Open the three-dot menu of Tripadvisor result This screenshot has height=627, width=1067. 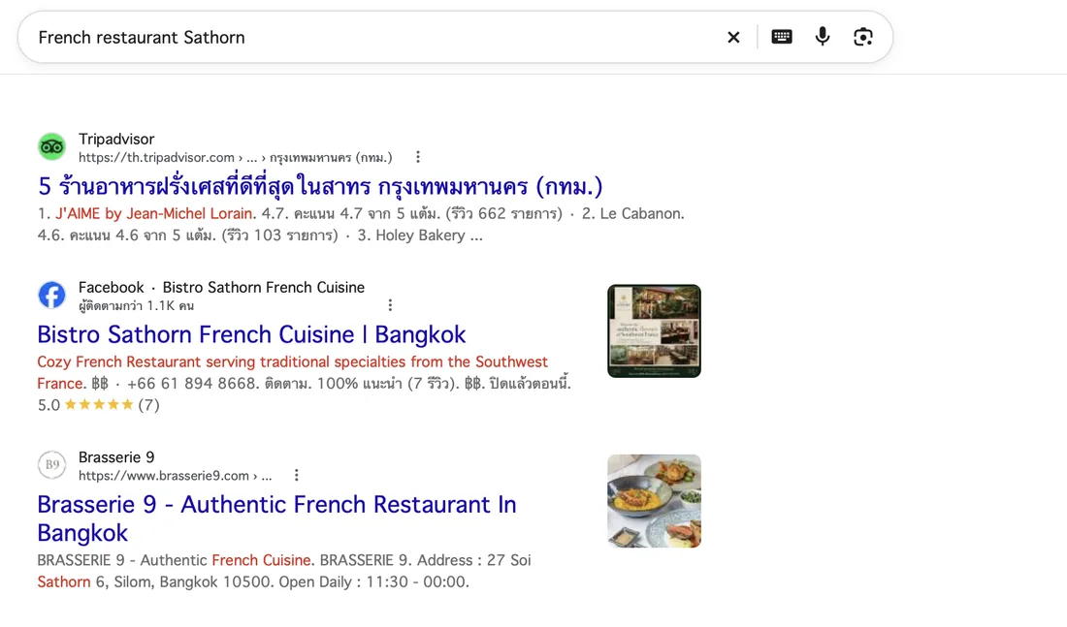pyautogui.click(x=418, y=157)
